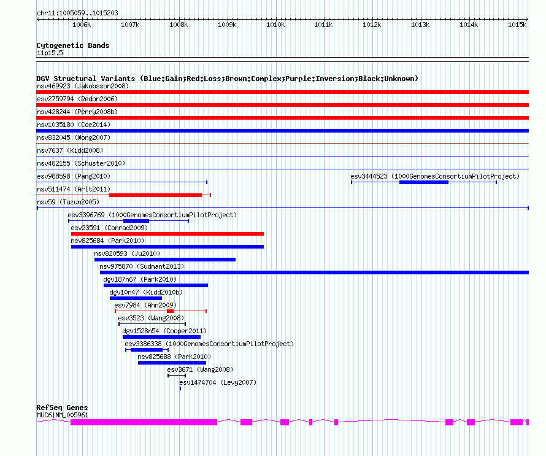
Task: Click the 1006k ruler position label
Action: (82, 25)
